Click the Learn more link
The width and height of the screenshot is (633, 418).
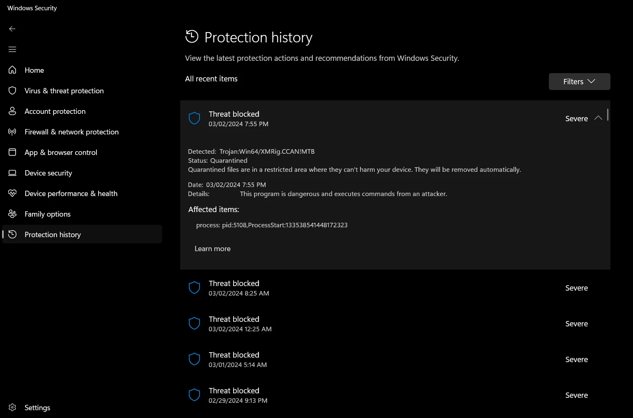212,249
